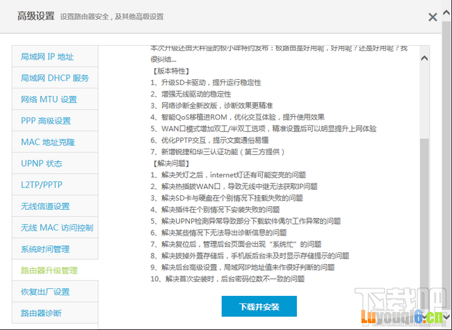Click line 无法导出诊断信息的问题
Image resolution: width=452 pixels, height=330 pixels.
click(x=218, y=233)
